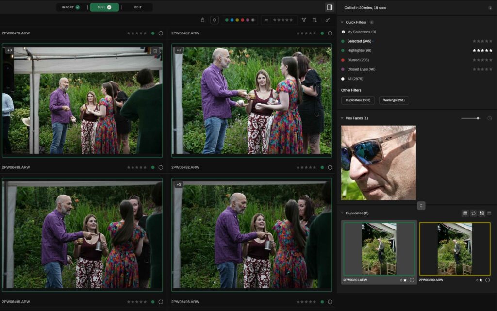This screenshot has height=311, width=497.
Task: Click the info icon beside Quick Filters
Action: [x=372, y=22]
